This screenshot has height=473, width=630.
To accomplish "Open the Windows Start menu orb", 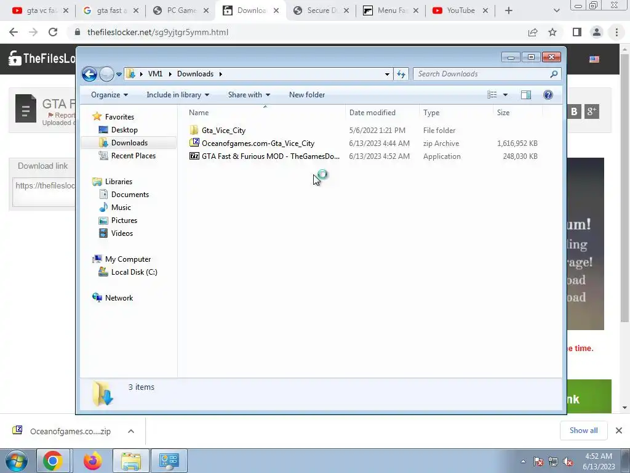I will pos(16,461).
